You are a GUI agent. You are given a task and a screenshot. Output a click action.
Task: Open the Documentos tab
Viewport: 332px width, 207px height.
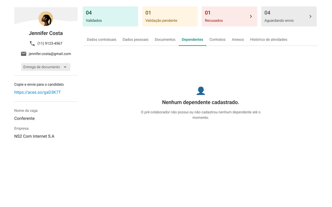coord(165,39)
